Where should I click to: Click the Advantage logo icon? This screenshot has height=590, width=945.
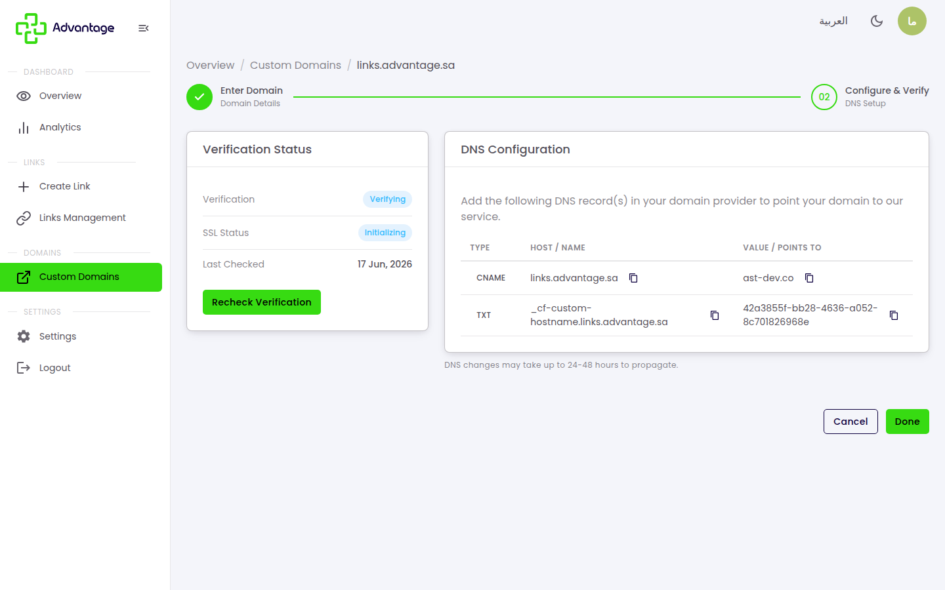(x=31, y=28)
